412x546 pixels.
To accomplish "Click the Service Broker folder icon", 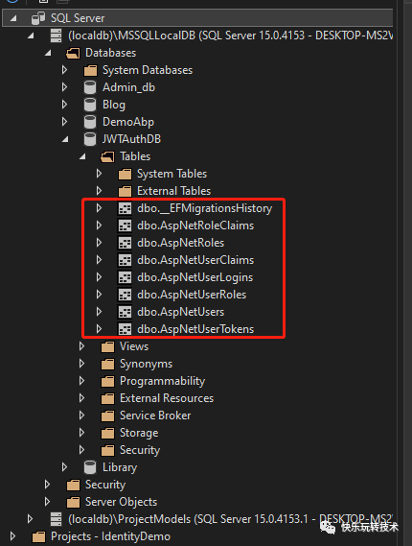I will tap(107, 415).
